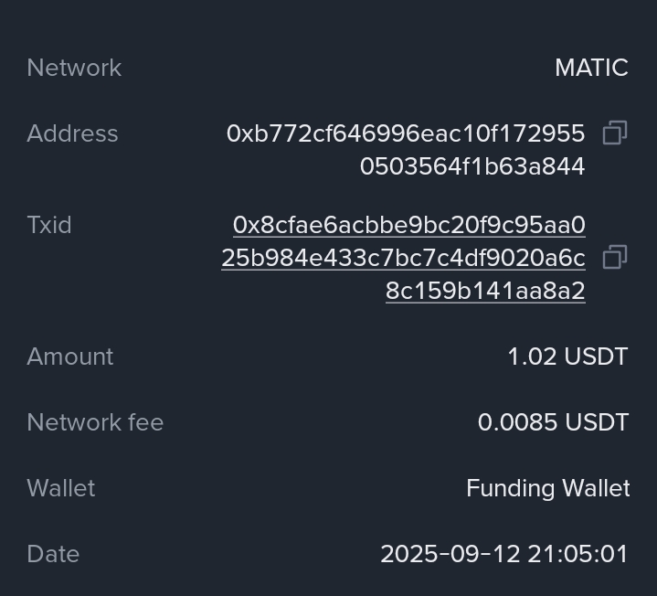Click the Address label
The image size is (657, 596).
tap(72, 133)
